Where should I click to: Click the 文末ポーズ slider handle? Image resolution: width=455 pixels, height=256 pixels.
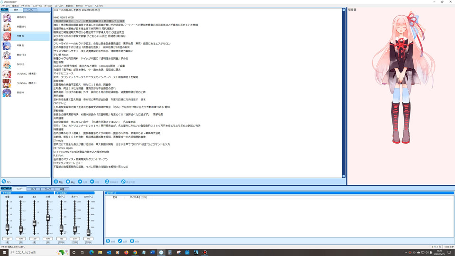click(x=88, y=232)
